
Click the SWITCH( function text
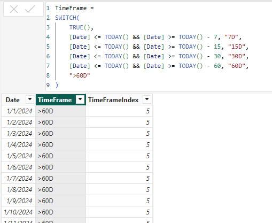pyautogui.click(x=67, y=18)
